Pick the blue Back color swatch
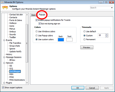This screenshot has height=92, width=115. pos(61,40)
